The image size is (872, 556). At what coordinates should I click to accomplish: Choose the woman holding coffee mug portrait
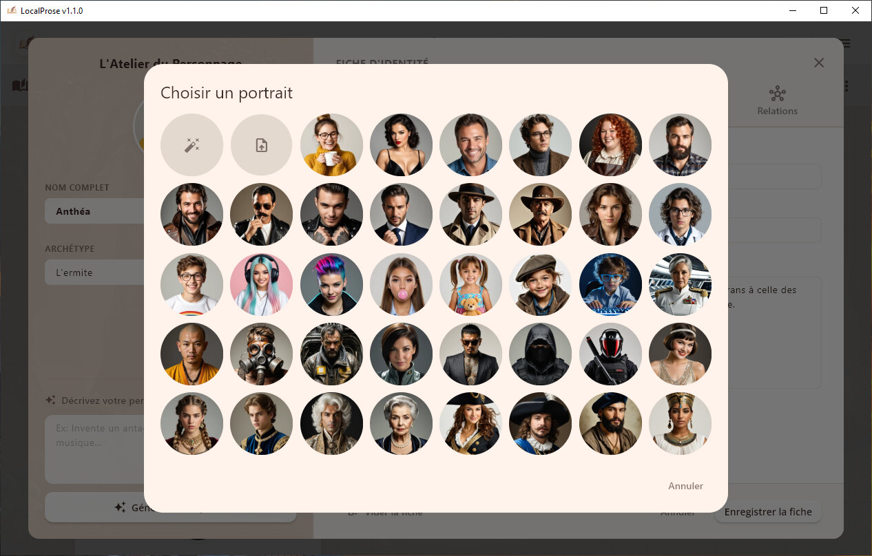tap(331, 145)
